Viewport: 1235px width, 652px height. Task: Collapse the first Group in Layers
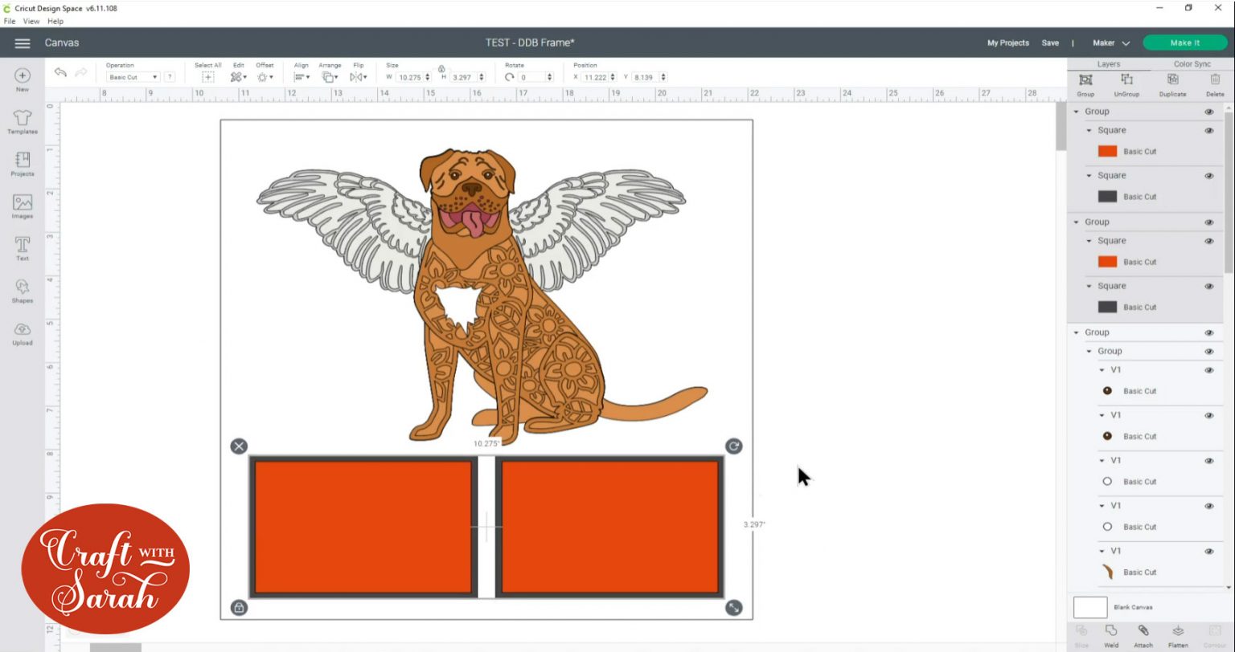coord(1077,112)
